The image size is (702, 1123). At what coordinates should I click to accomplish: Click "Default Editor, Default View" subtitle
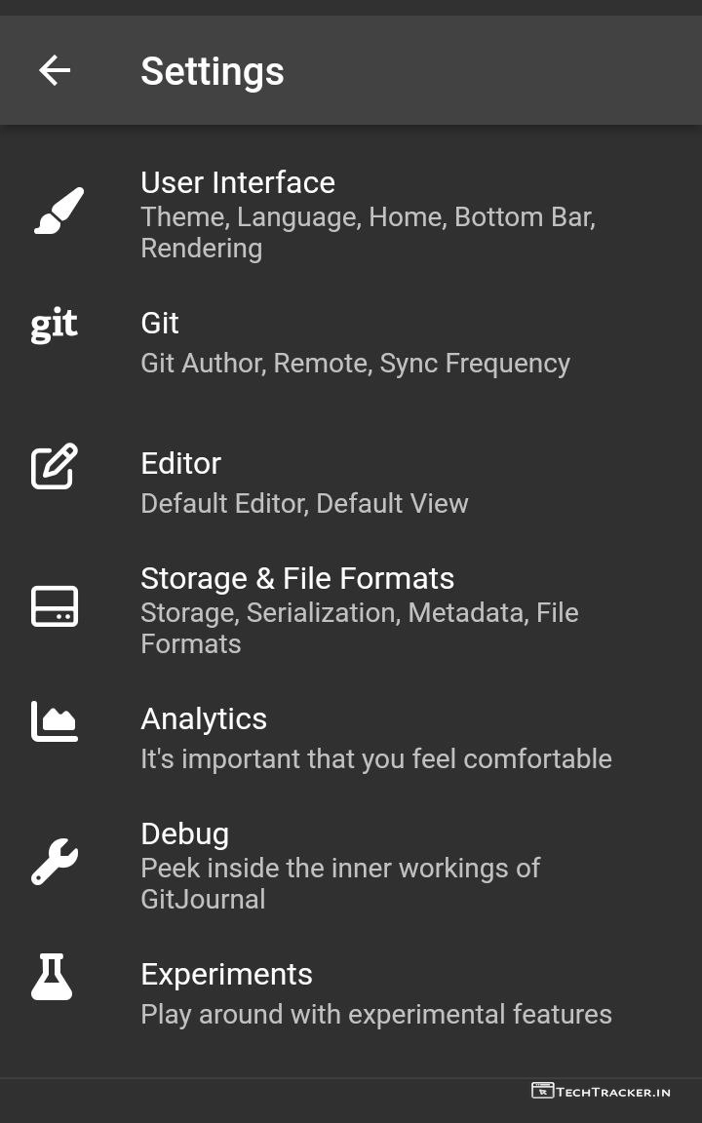point(304,503)
